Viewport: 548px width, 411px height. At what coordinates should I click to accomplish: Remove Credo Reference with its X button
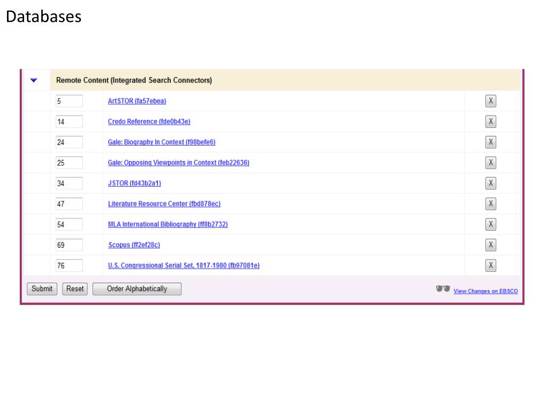491,121
